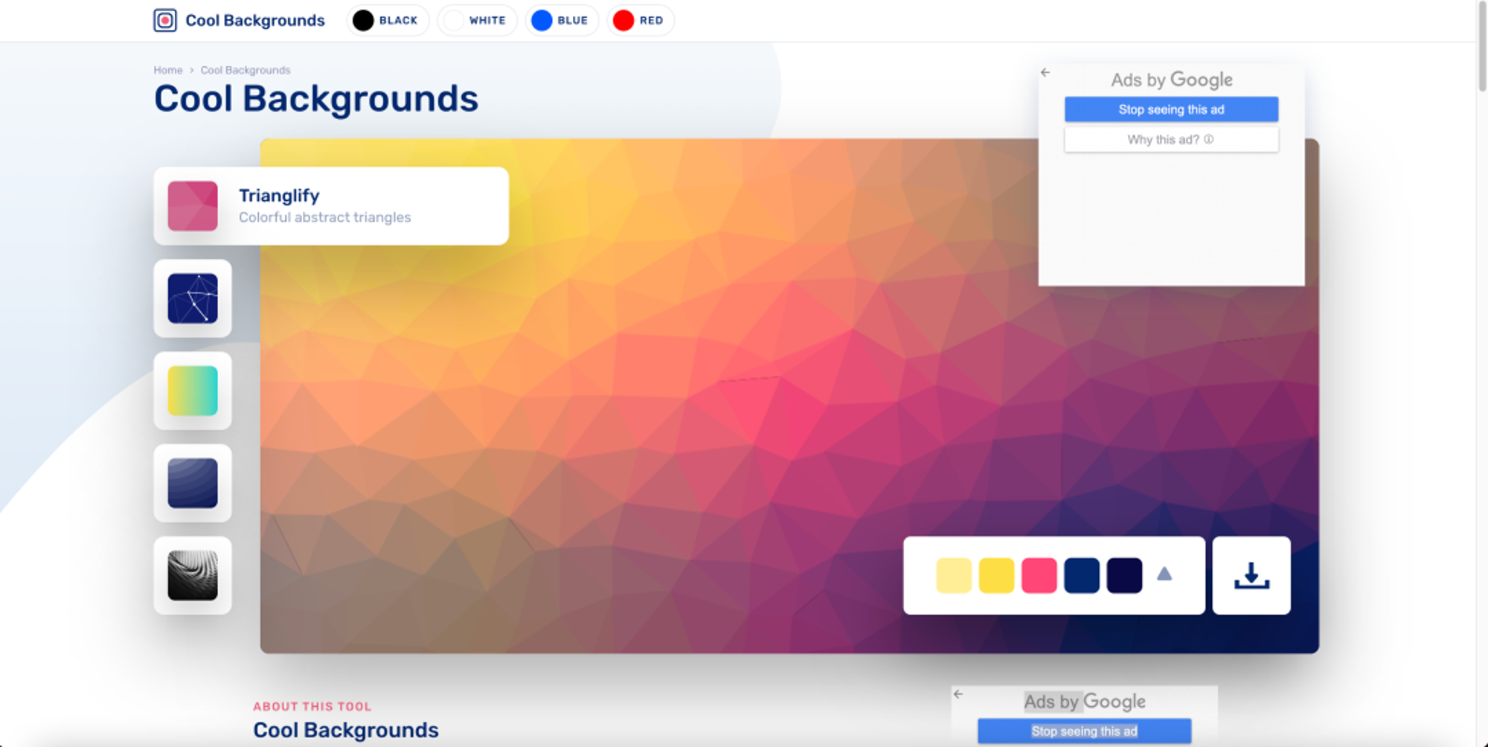Go to Home breadcrumb link
Viewport: 1488px width, 747px height.
pos(168,70)
